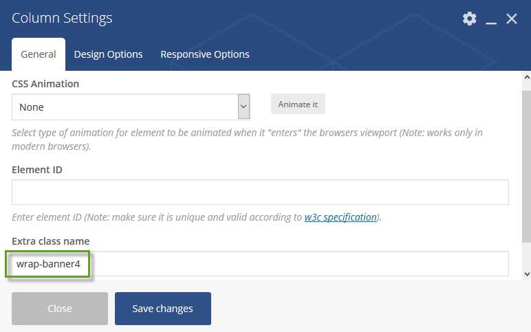Click the Extra class name input with wrap-banner4
Screen dimensions: 531x332
pyautogui.click(x=260, y=264)
